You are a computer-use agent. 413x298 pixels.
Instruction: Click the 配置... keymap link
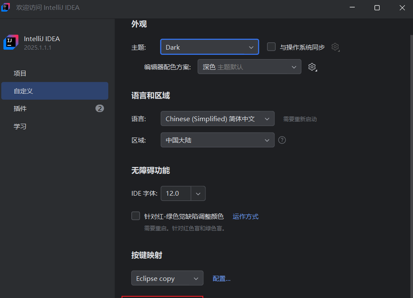pos(222,278)
